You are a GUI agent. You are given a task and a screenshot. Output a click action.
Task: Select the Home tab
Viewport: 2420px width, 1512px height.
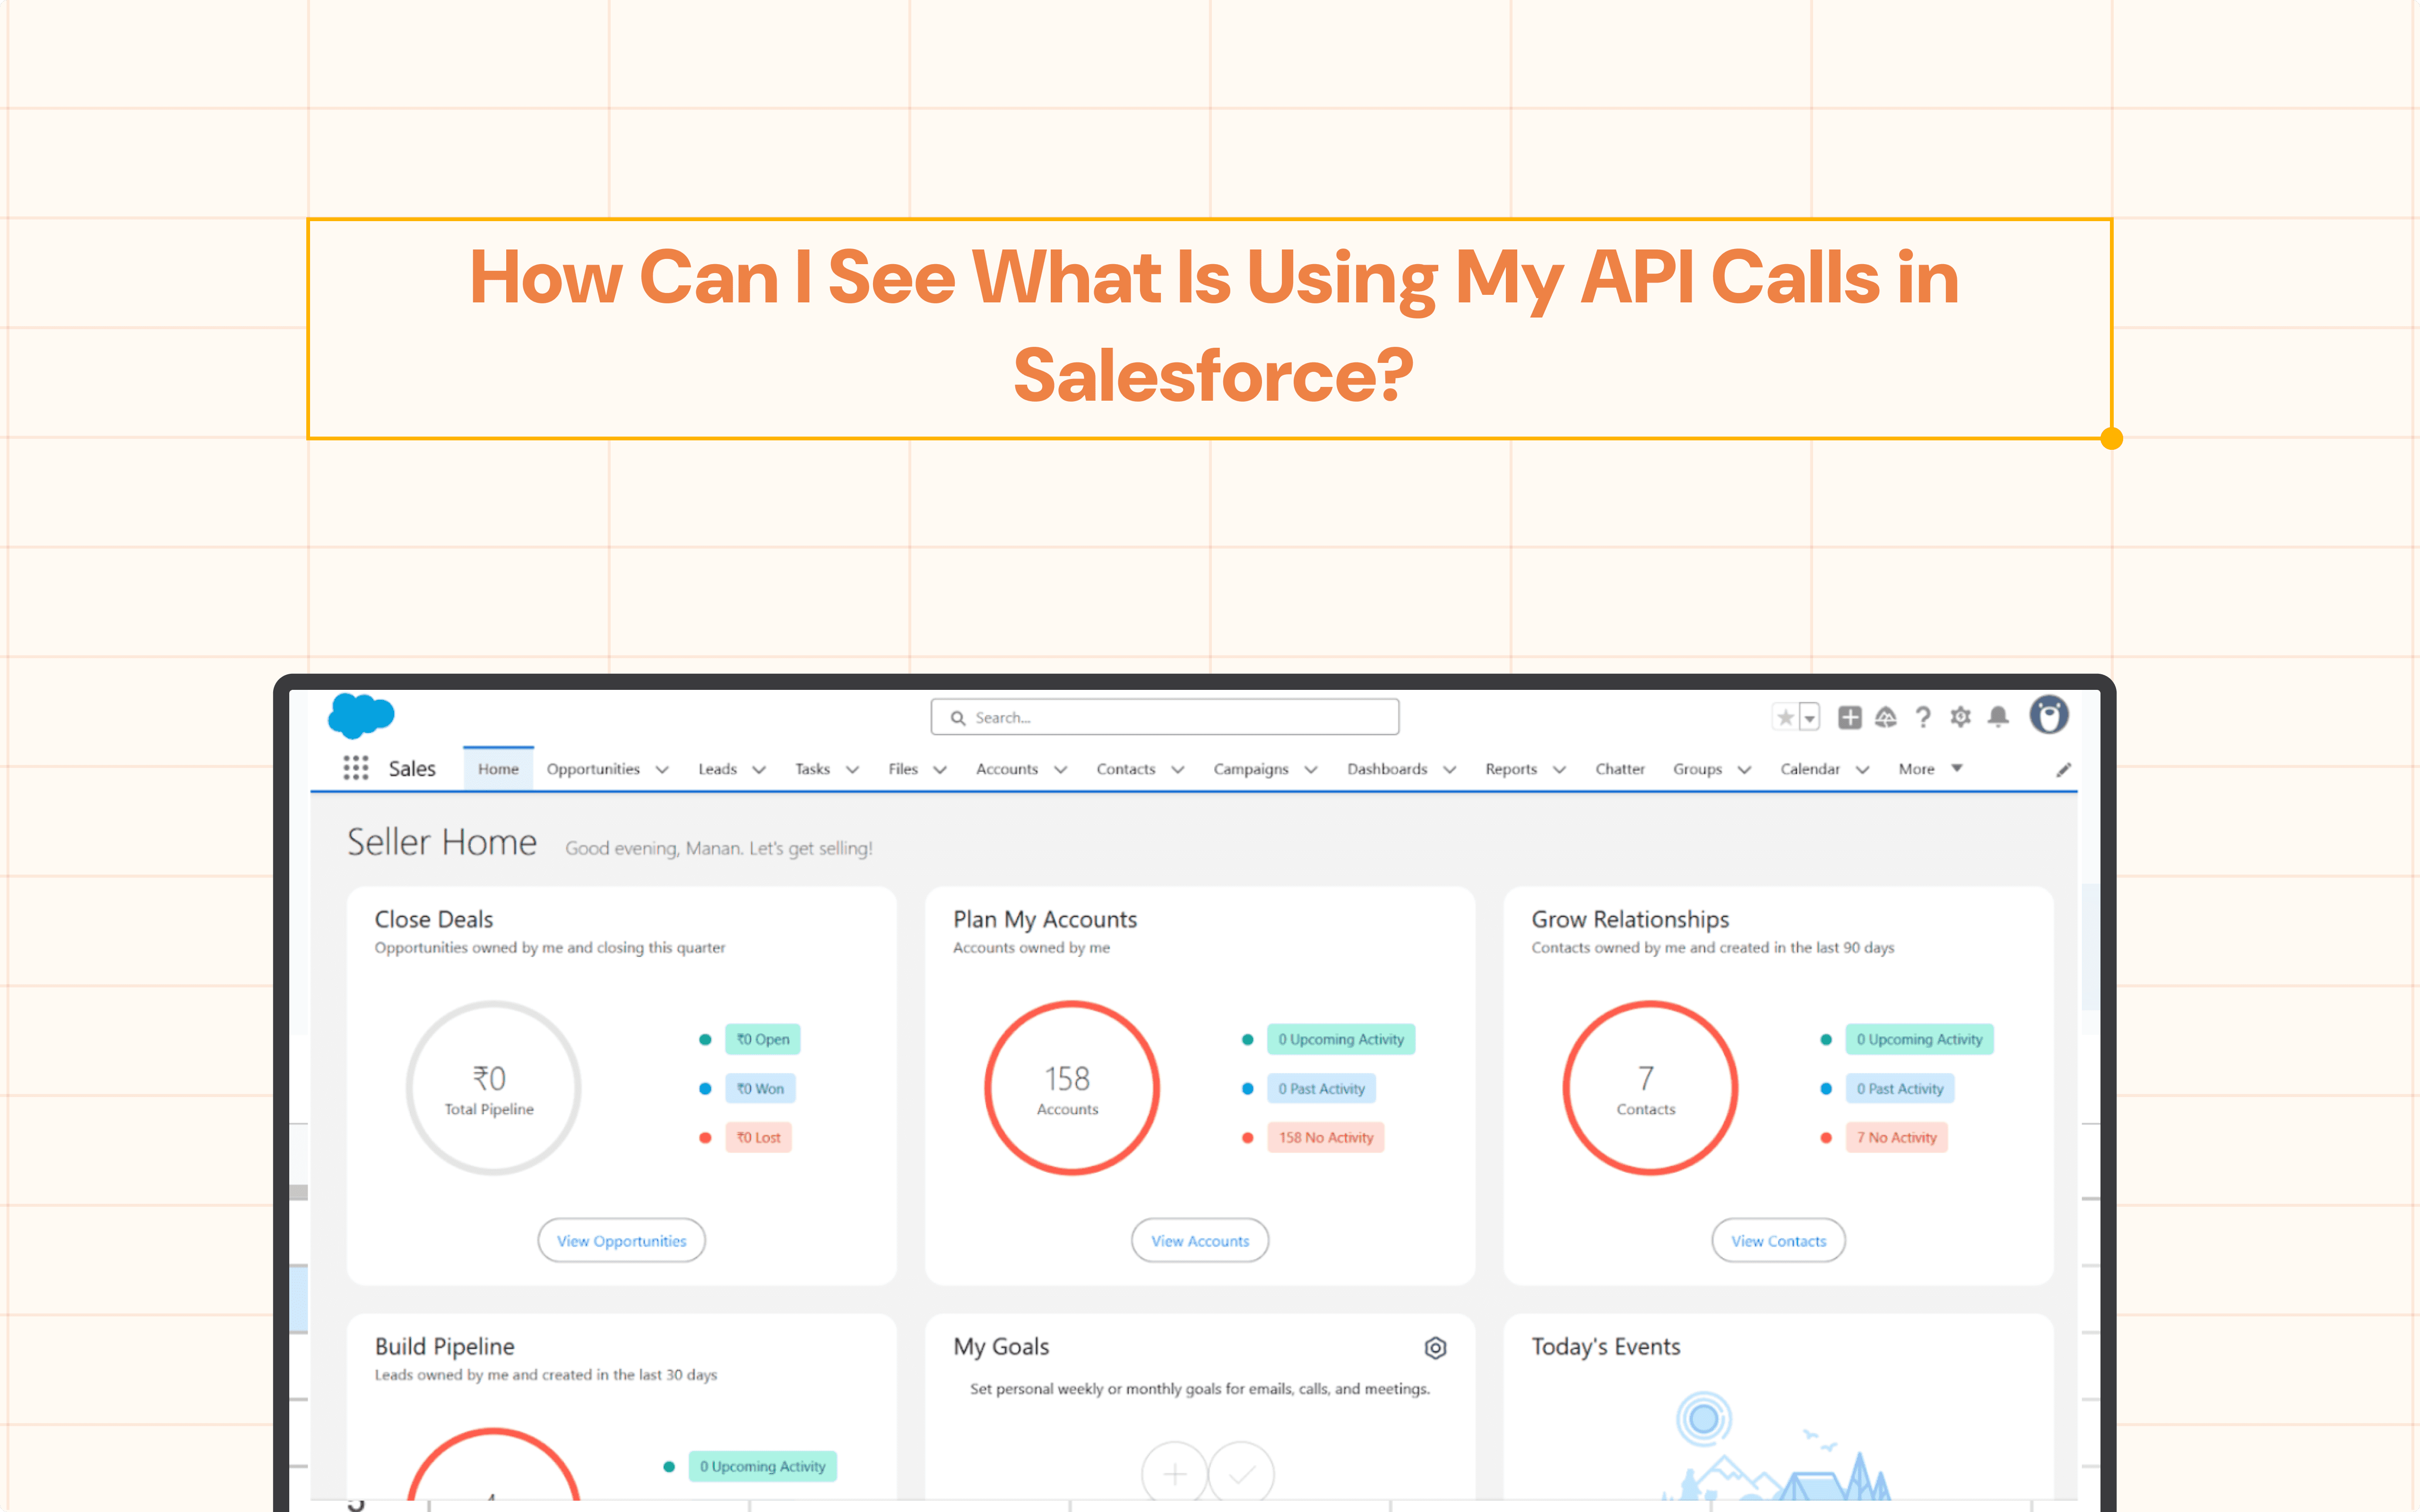498,769
